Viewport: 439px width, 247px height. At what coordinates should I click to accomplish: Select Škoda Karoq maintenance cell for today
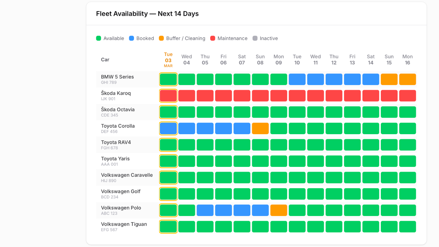(x=168, y=96)
